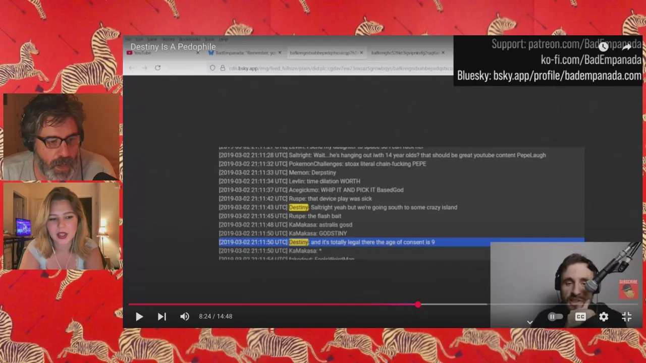
Task: Toggle the autoplay switch
Action: 555,317
